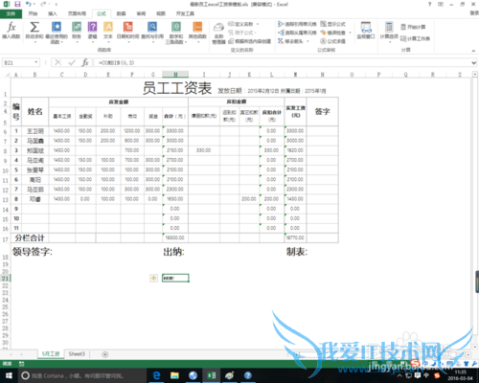
Task: Click the error warning icon beside cell H21
Action: pos(153,278)
